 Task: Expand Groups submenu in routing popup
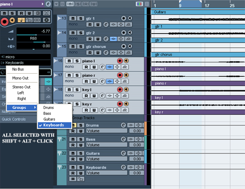point(22,108)
